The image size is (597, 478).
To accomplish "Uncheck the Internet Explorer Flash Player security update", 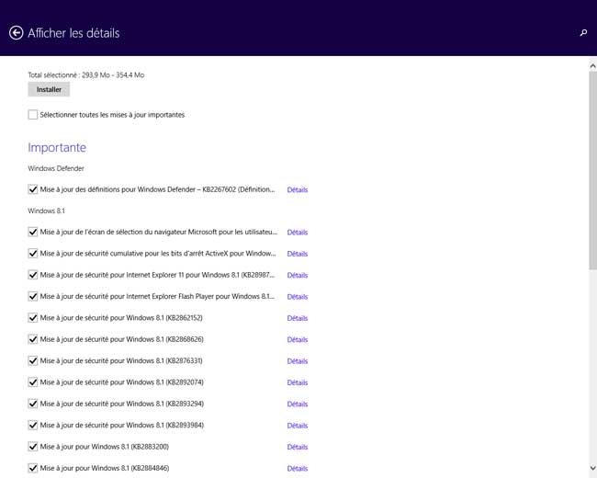I will (33, 296).
